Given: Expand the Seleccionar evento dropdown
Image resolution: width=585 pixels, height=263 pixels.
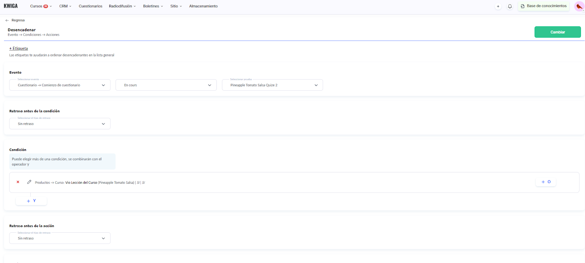Looking at the screenshot, I should click(x=60, y=85).
